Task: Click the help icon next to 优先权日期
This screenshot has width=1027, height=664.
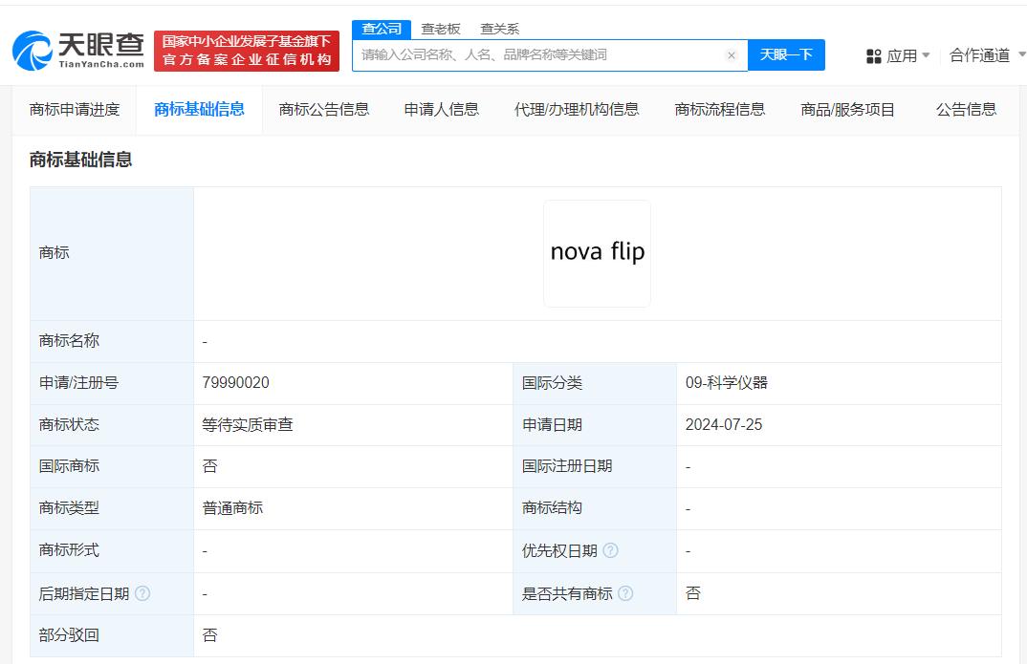Action: tap(610, 551)
